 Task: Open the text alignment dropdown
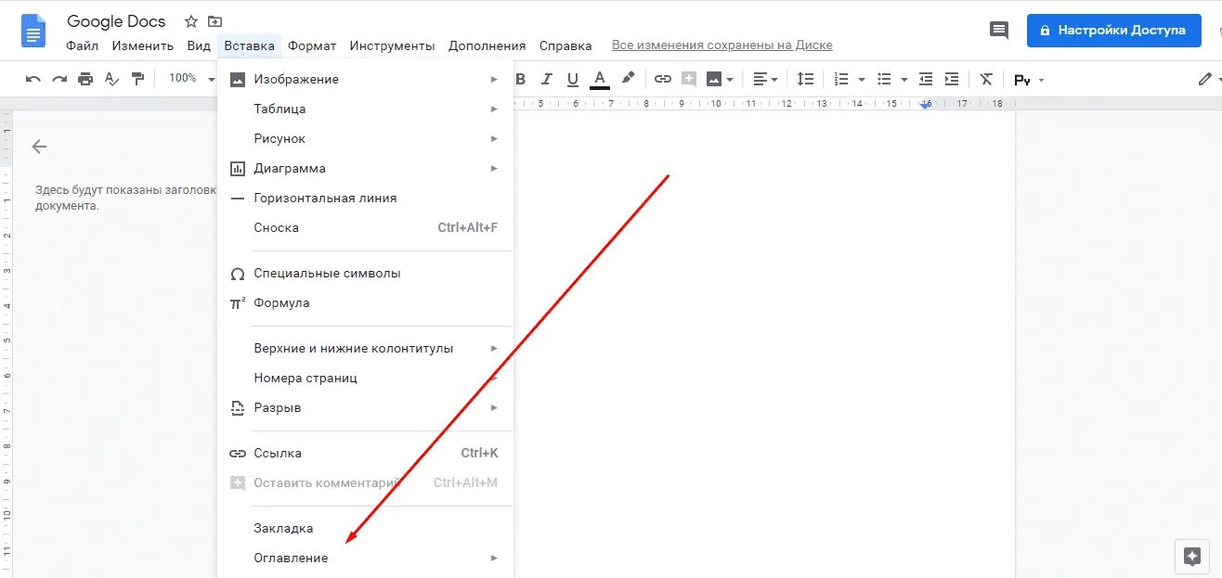pyautogui.click(x=766, y=79)
